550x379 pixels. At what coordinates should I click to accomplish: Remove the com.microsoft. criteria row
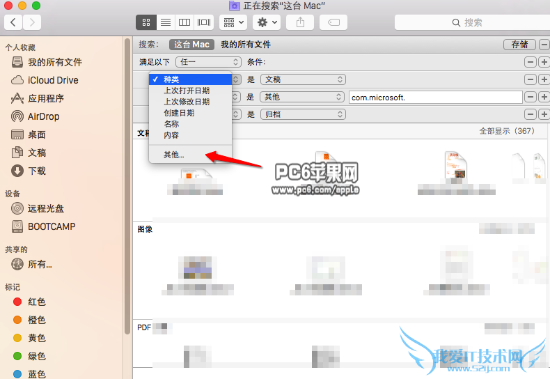[x=531, y=97]
